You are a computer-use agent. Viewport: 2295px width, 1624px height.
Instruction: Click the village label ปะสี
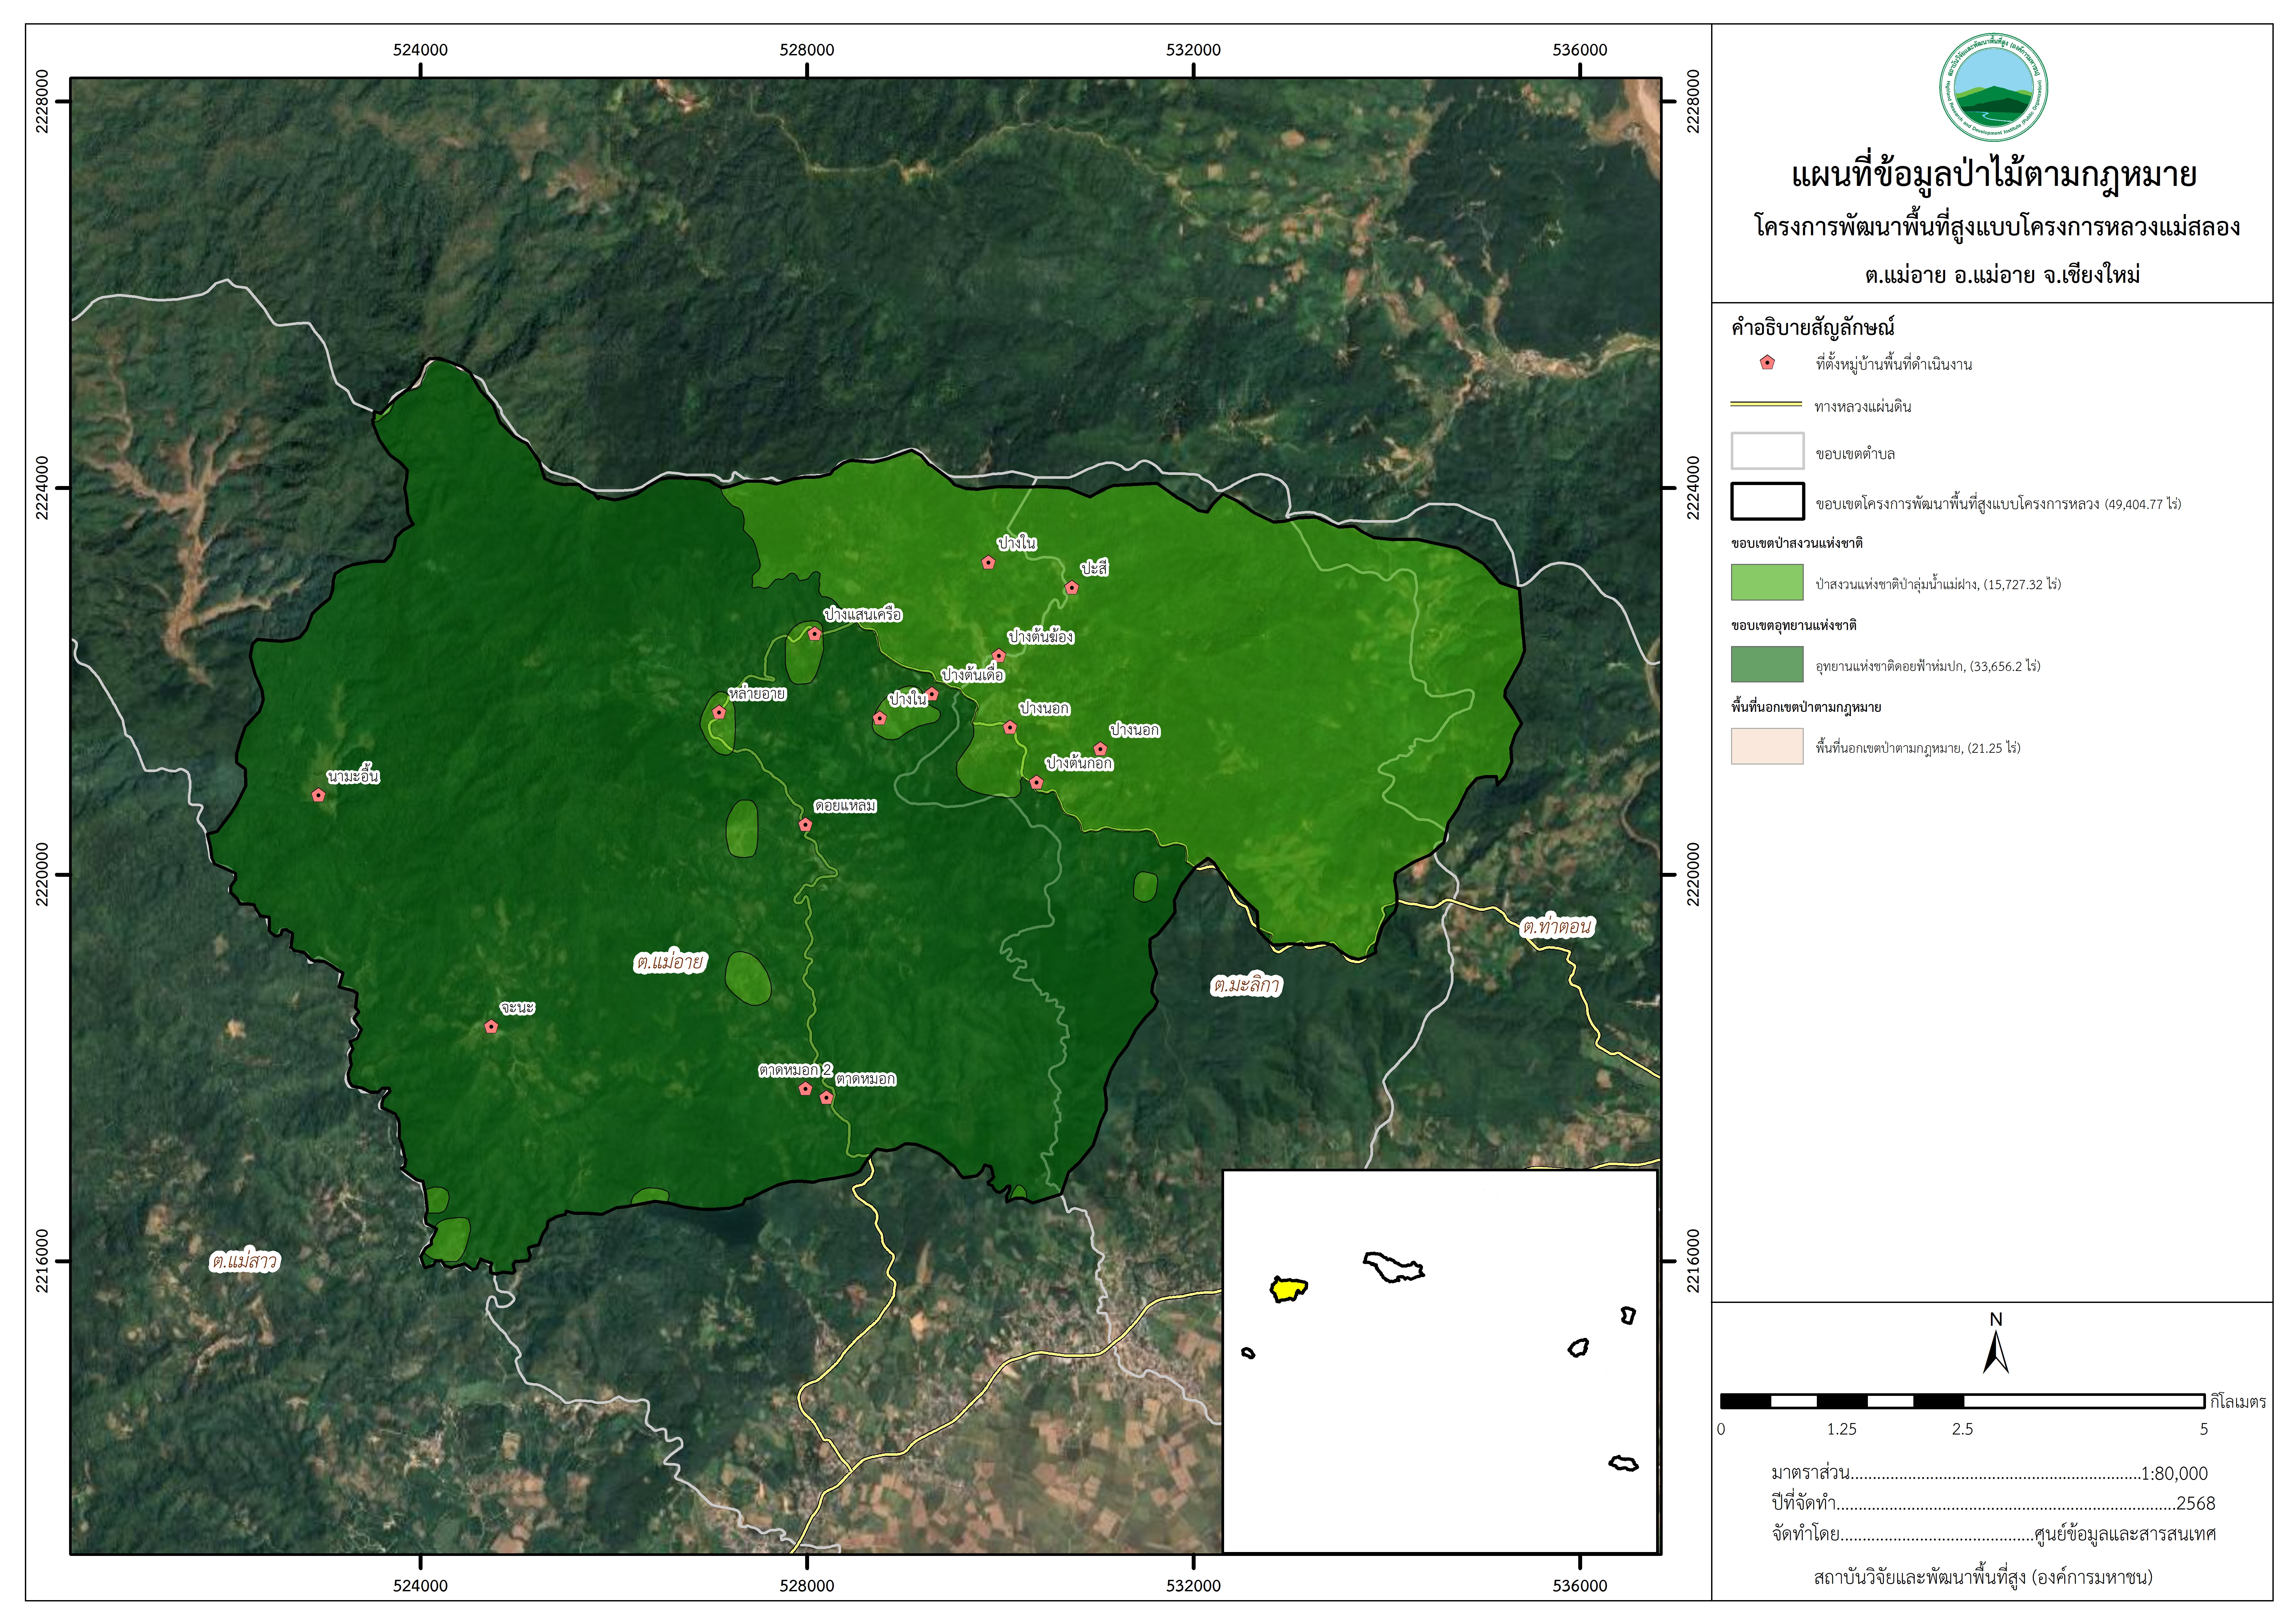click(1094, 568)
